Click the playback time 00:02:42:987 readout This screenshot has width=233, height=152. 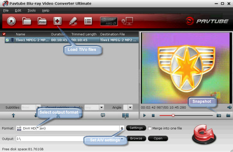coord(163,107)
